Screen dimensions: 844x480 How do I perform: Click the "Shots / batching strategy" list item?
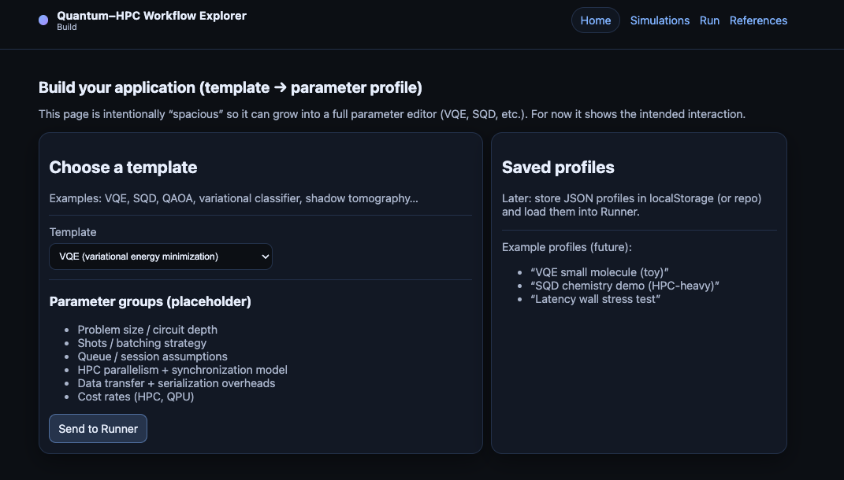(142, 342)
